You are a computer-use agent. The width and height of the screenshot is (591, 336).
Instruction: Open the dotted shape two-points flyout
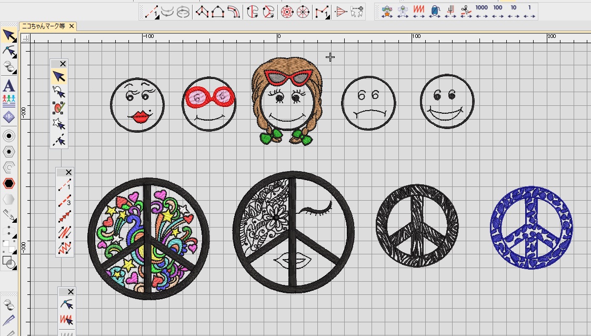[8, 231]
